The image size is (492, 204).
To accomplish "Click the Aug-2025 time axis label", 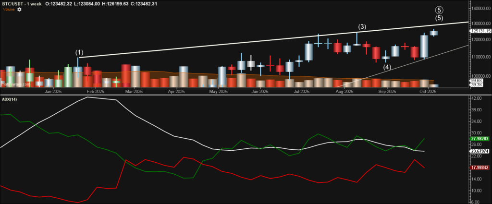I will [x=344, y=92].
